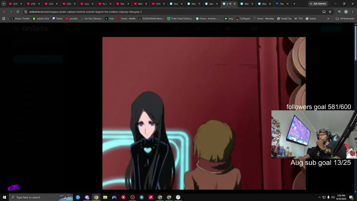Open the youtube bookmark
This screenshot has height=201, width=357.
click(x=71, y=19)
